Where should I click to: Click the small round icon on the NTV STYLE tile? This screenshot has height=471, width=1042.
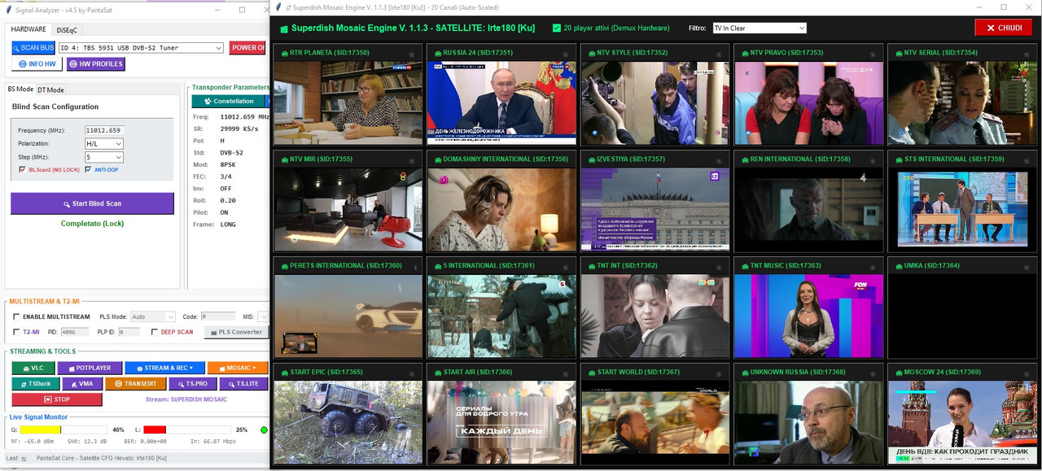point(719,55)
